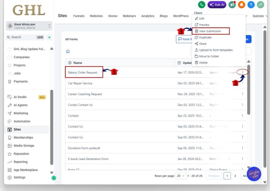Open actions menu for Career Coaching Request
Screen dimensions: 270x191
[243, 94]
